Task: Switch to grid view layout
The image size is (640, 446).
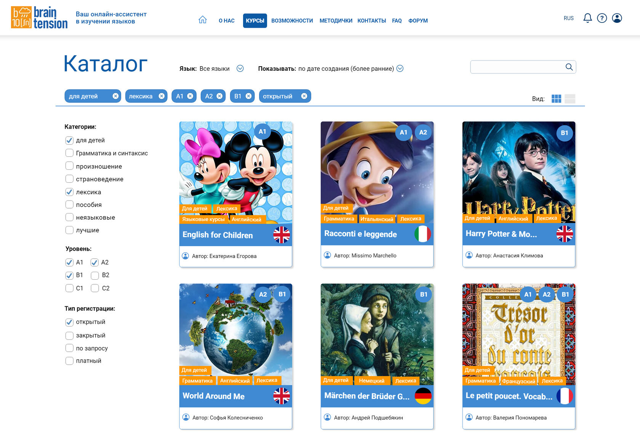Action: (556, 99)
